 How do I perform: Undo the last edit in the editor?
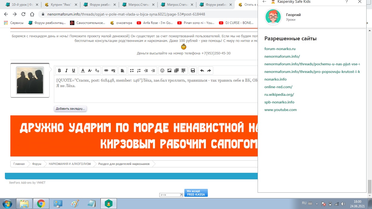[x=202, y=71]
